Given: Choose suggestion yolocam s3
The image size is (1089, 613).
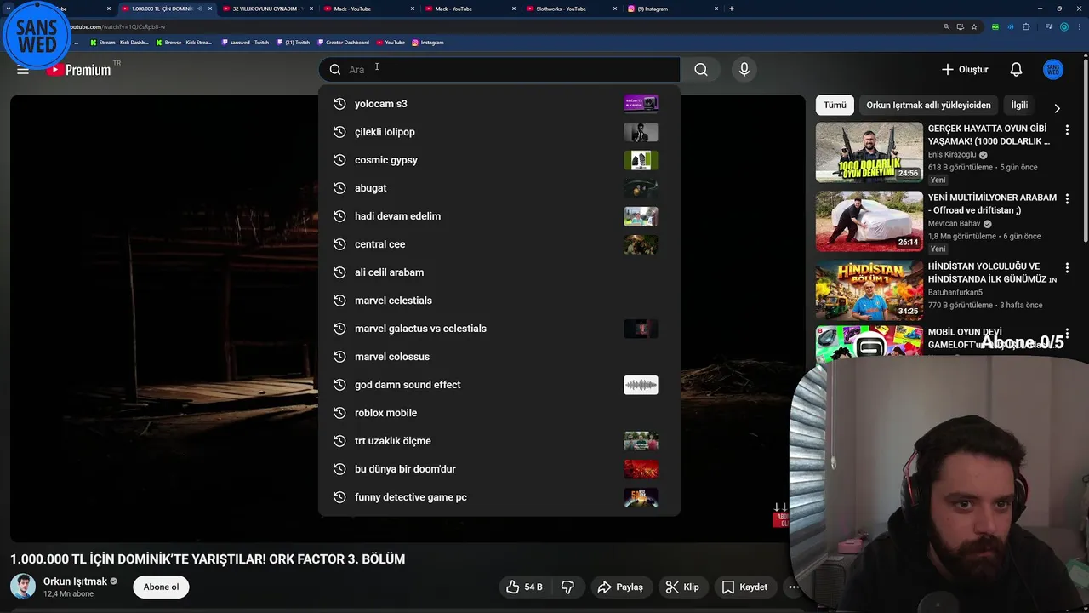Looking at the screenshot, I should point(499,104).
